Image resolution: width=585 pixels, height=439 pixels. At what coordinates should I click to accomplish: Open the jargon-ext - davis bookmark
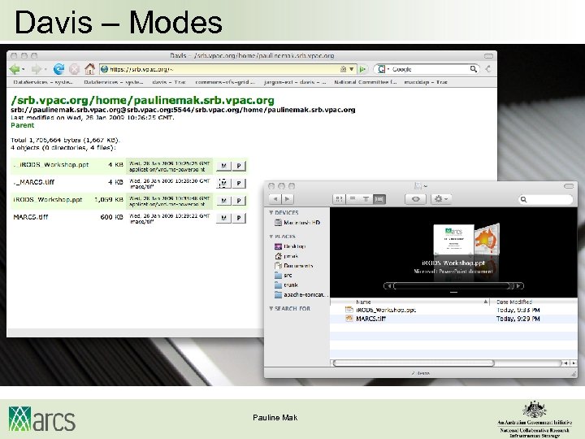click(295, 82)
